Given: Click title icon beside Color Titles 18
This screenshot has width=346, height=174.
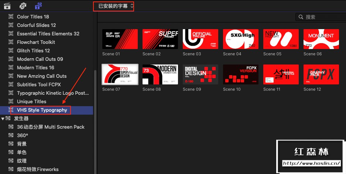Looking at the screenshot, I should click(x=11, y=17).
